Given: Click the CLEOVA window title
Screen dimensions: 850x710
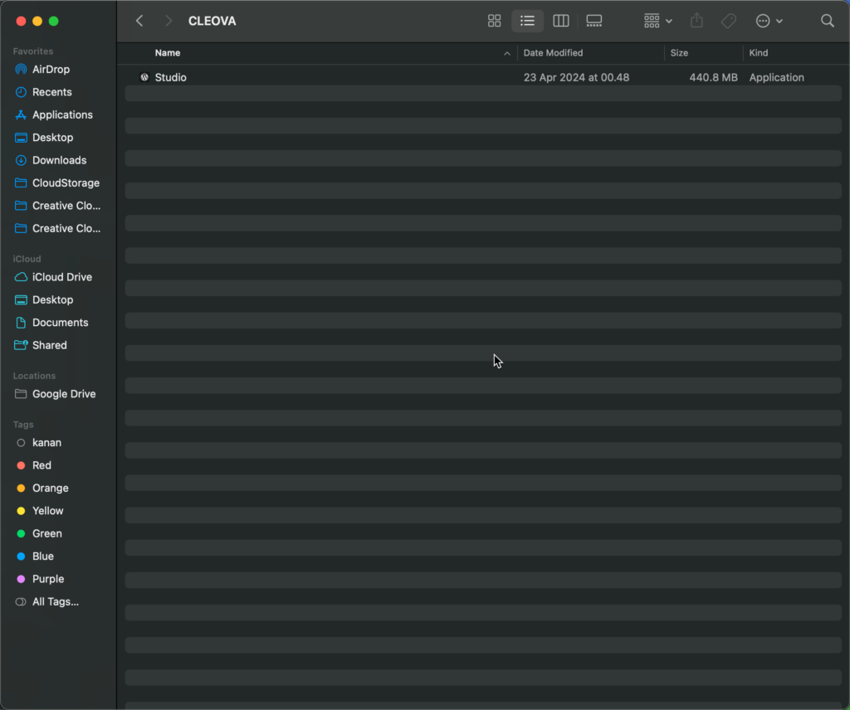Looking at the screenshot, I should 212,21.
